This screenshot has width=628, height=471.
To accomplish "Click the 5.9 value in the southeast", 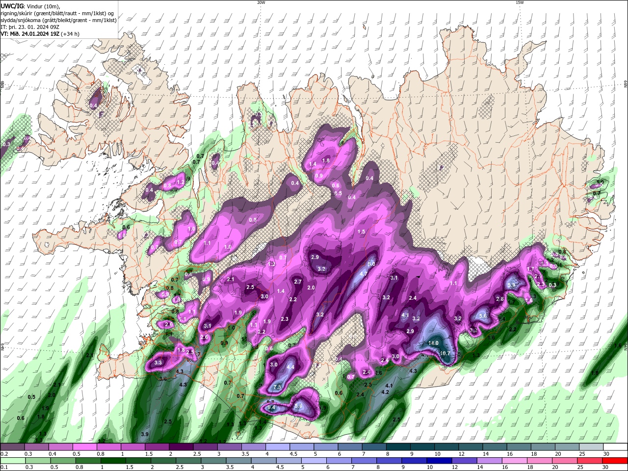I will (x=512, y=285).
